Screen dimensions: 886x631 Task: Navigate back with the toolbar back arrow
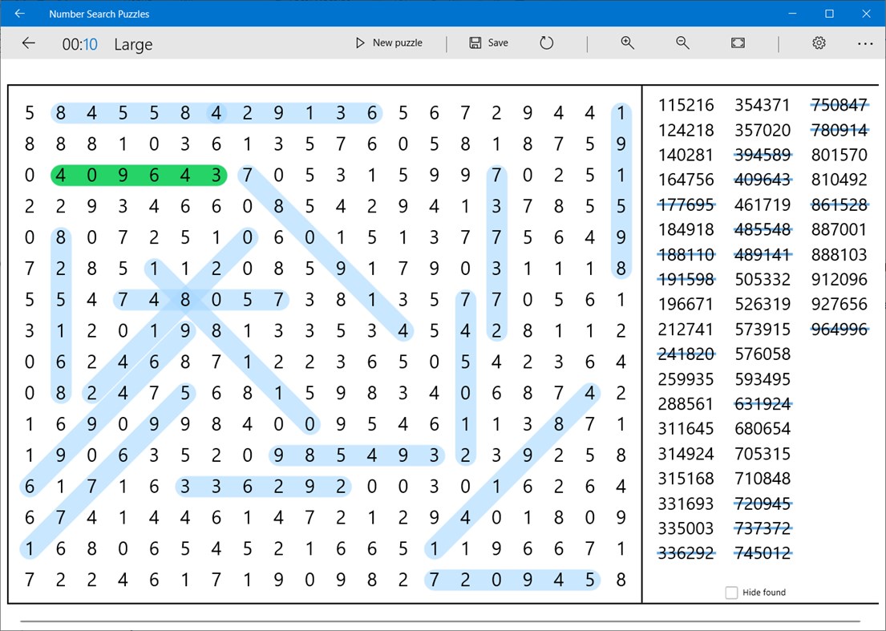point(28,42)
